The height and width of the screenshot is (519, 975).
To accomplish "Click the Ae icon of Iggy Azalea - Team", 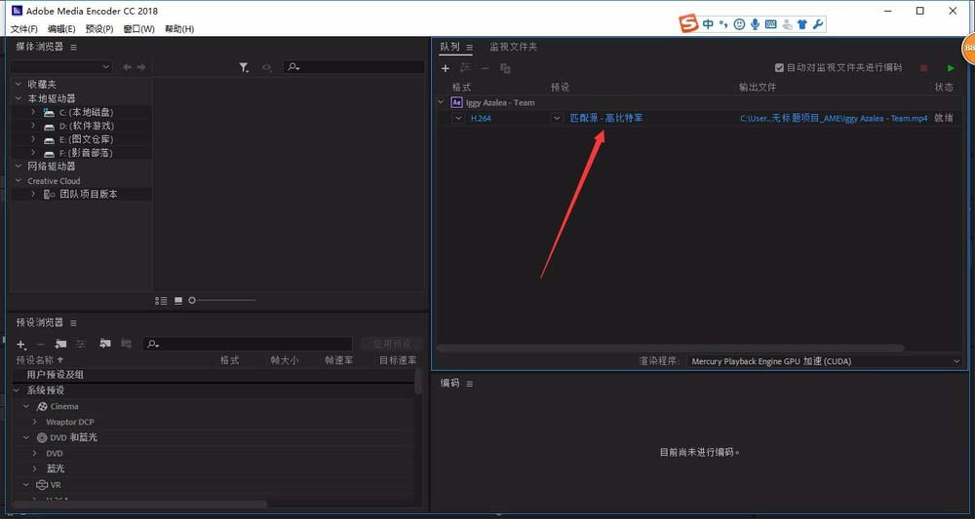I will click(457, 102).
